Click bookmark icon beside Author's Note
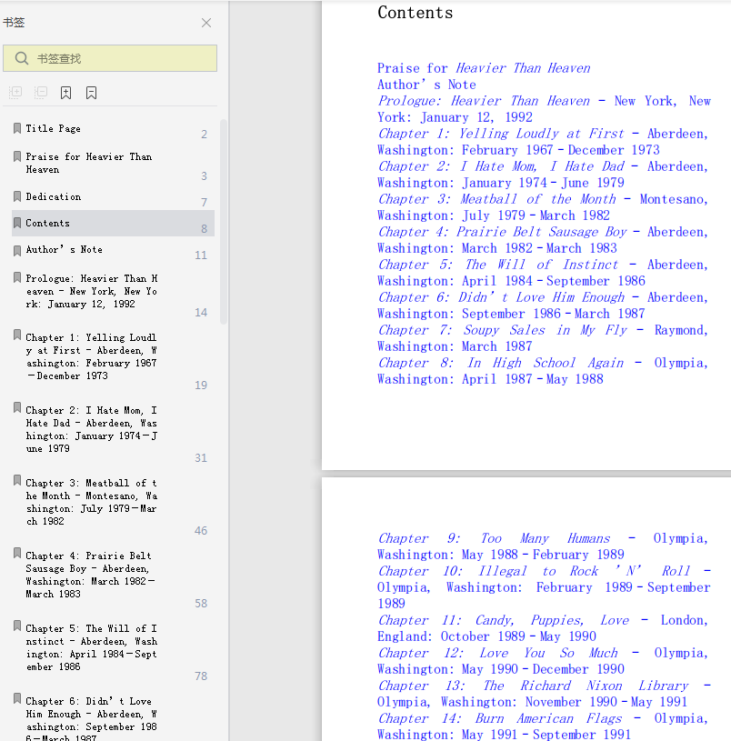Screen dimensions: 731x741 pyautogui.click(x=17, y=251)
